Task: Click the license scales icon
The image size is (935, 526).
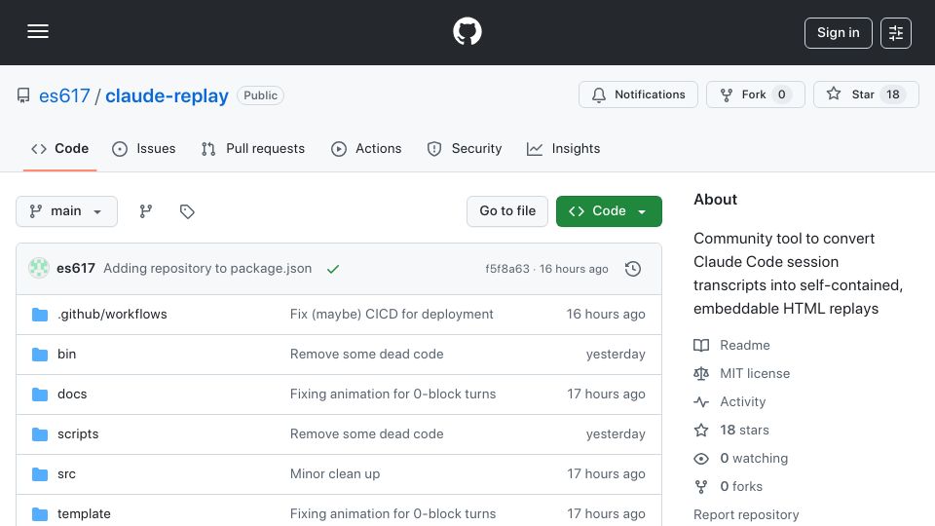Action: pyautogui.click(x=701, y=373)
